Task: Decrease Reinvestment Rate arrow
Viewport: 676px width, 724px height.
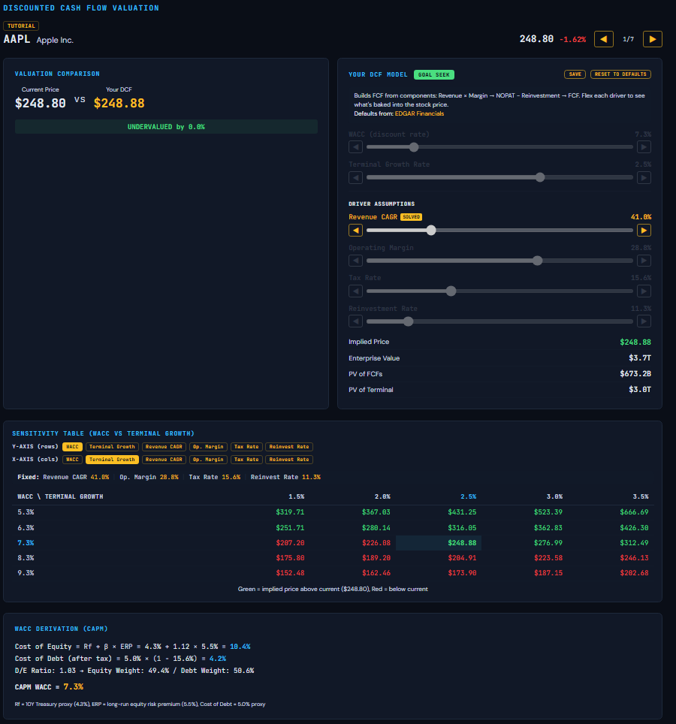Action: point(355,321)
